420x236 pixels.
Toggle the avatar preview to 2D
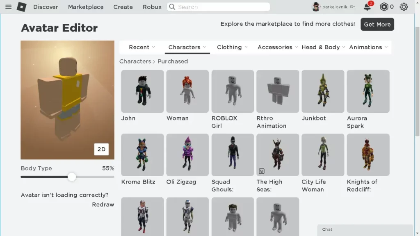pyautogui.click(x=101, y=149)
